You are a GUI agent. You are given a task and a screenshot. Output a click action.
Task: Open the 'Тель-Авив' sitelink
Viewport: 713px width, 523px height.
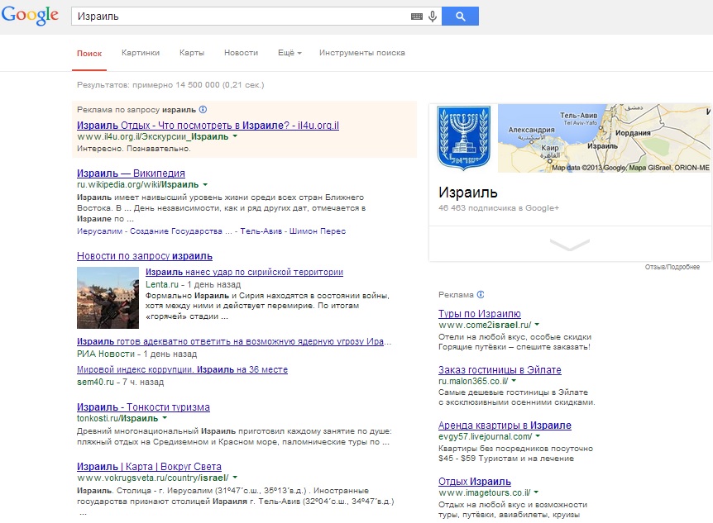(261, 231)
